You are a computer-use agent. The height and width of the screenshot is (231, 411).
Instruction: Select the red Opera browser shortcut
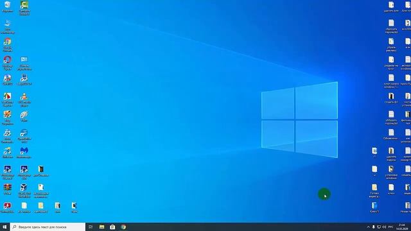pos(7,63)
